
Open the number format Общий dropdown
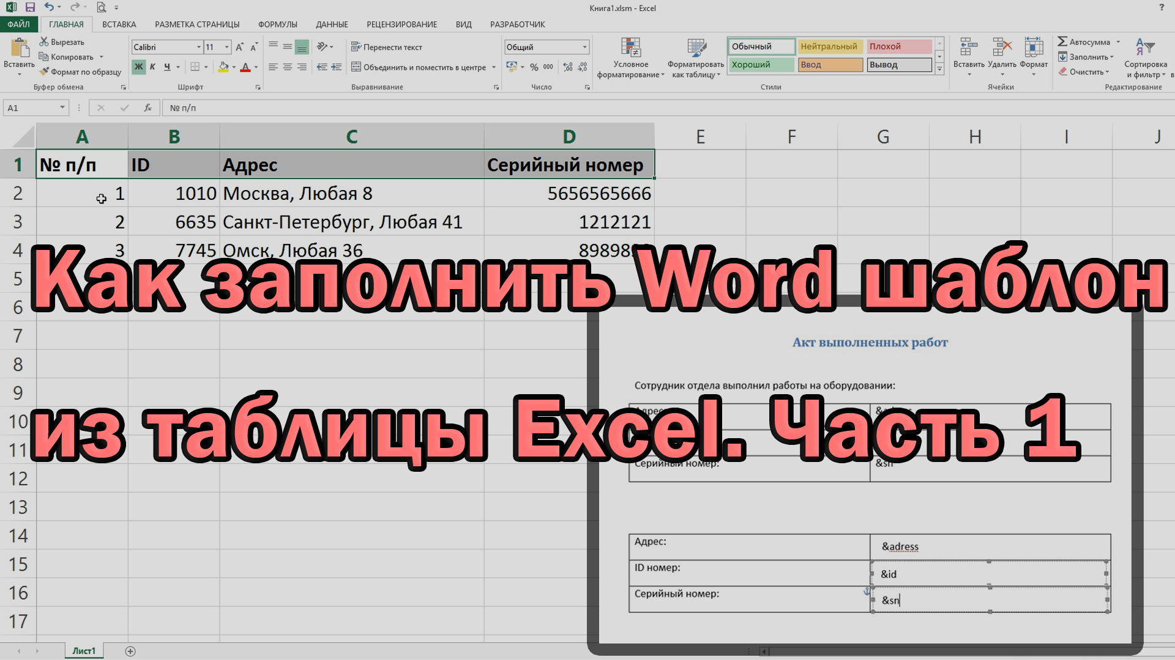[584, 47]
